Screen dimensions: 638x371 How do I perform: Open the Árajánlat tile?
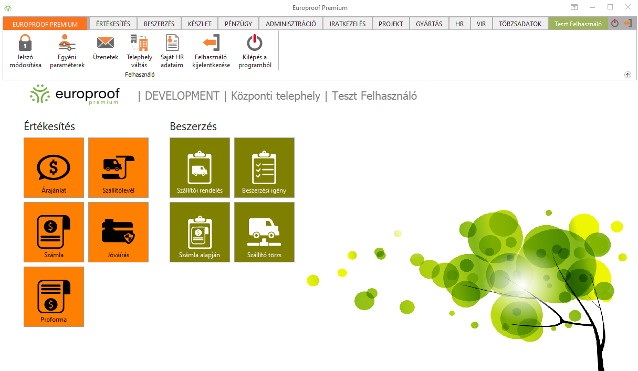[x=54, y=167]
